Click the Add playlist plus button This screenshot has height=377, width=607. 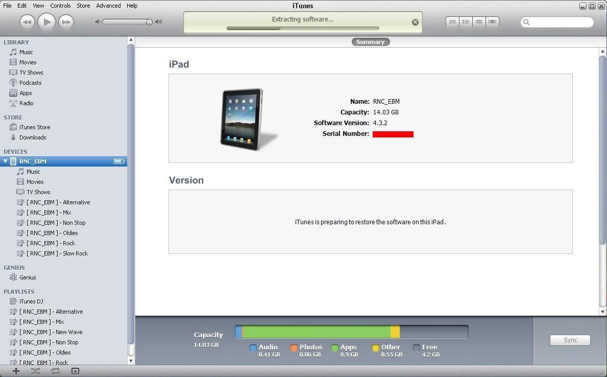16,371
